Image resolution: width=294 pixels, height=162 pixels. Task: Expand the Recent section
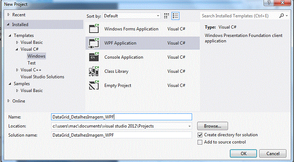8,14
